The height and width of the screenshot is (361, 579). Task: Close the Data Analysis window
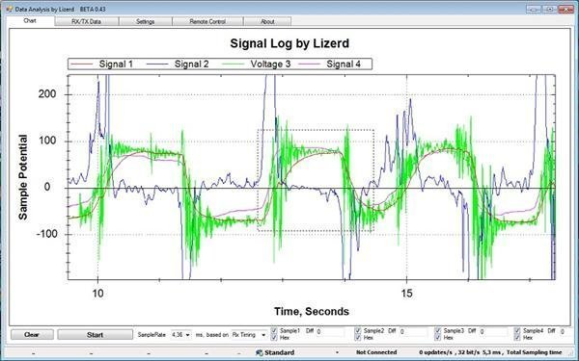565,9
